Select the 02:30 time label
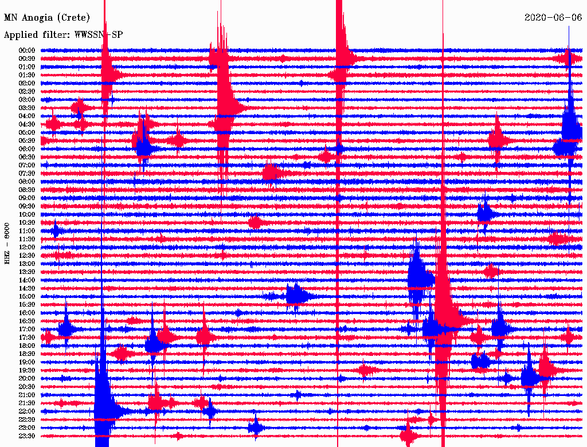This screenshot has width=587, height=447. click(27, 92)
